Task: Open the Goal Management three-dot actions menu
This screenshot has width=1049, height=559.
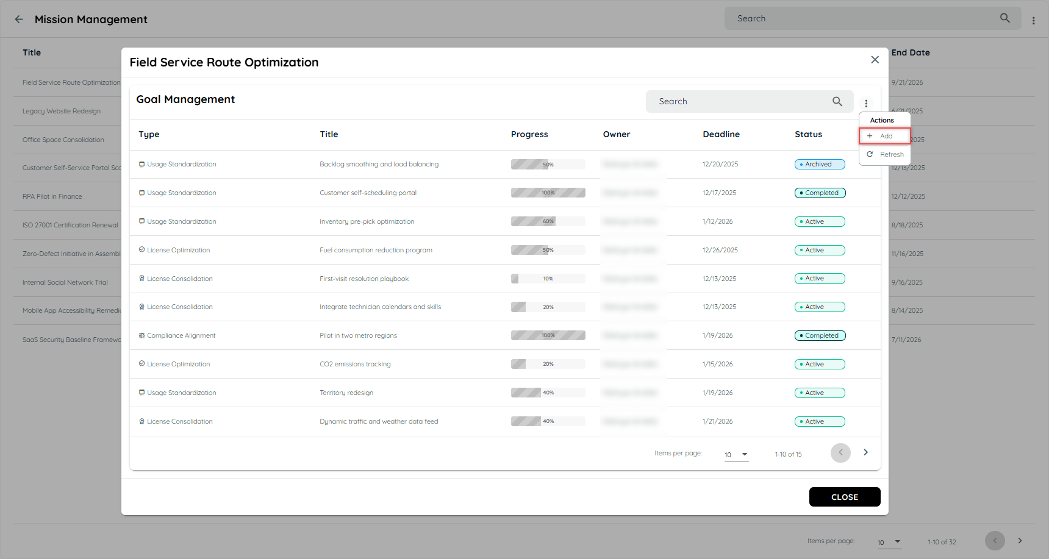Action: click(866, 103)
